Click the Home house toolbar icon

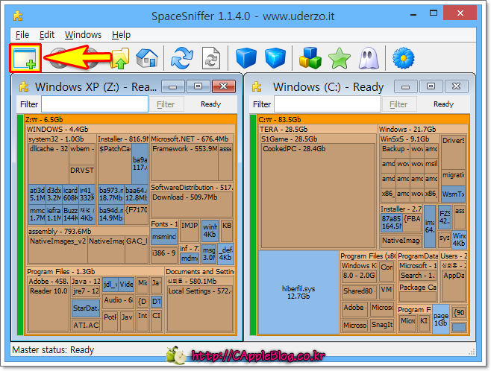click(x=147, y=58)
